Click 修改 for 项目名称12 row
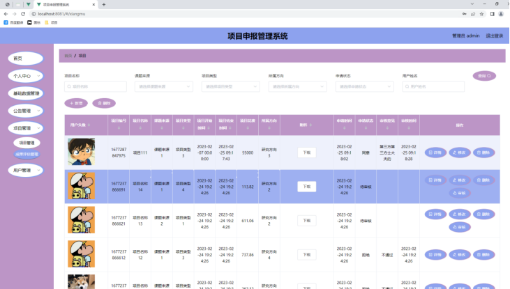The image size is (510, 289). (460, 255)
